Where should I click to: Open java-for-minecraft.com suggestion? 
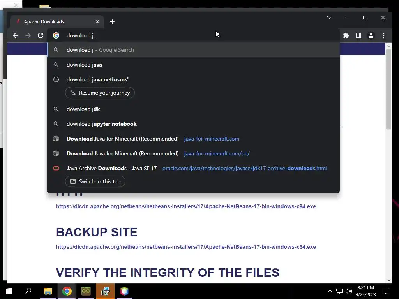[193, 139]
